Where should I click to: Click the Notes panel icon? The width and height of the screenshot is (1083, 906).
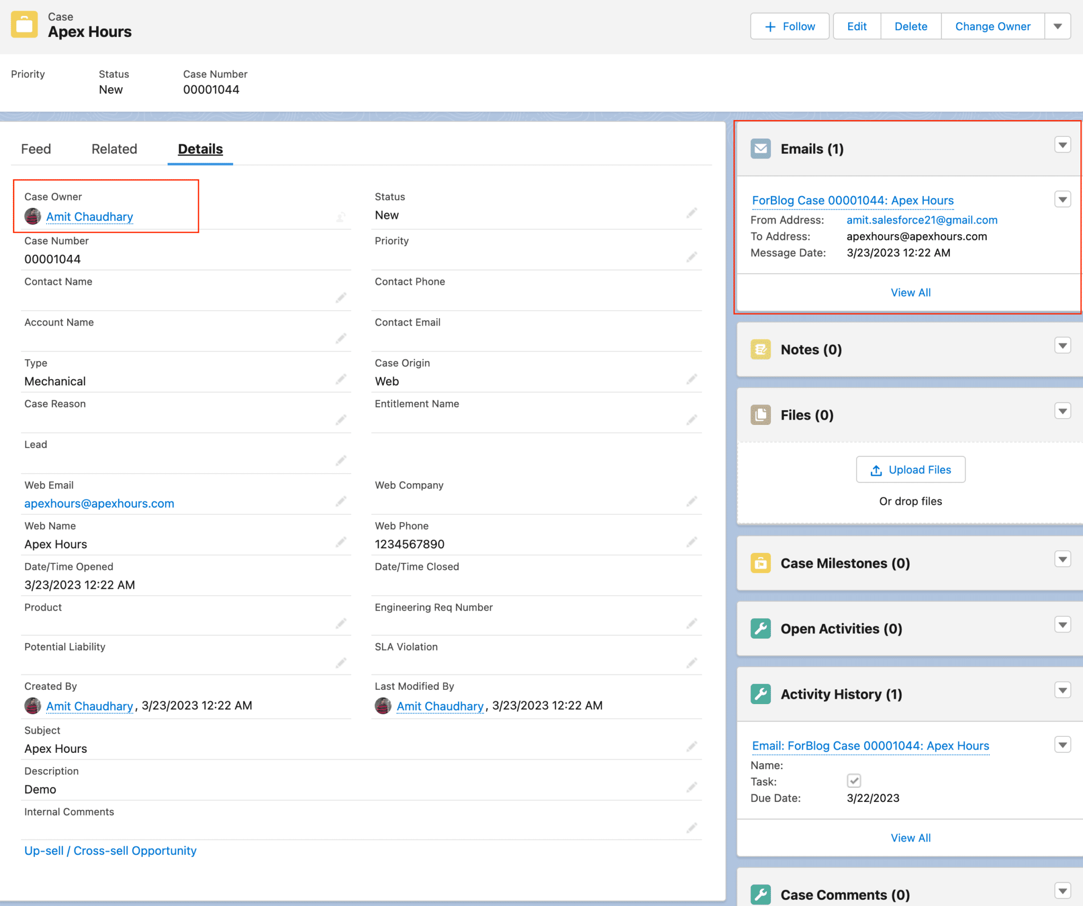tap(760, 349)
